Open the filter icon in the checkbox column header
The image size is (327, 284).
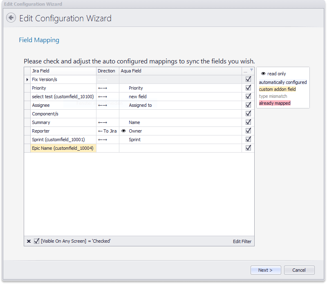(x=251, y=71)
